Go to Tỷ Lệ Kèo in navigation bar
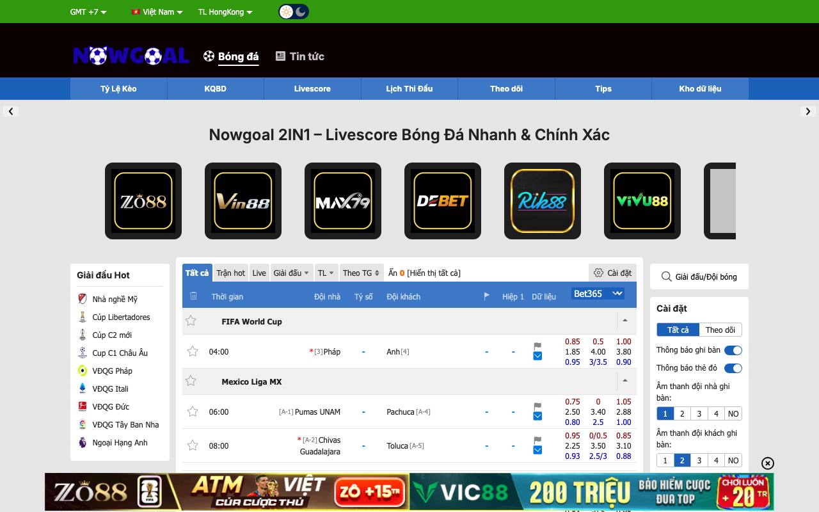Screen dimensions: 819x512 click(x=118, y=89)
